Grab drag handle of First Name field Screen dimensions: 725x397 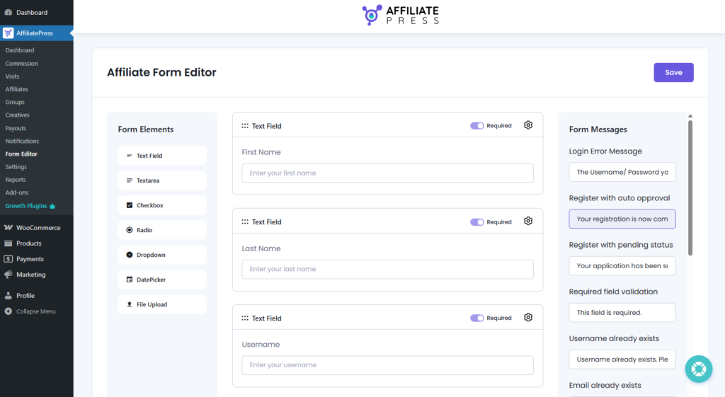coord(244,126)
